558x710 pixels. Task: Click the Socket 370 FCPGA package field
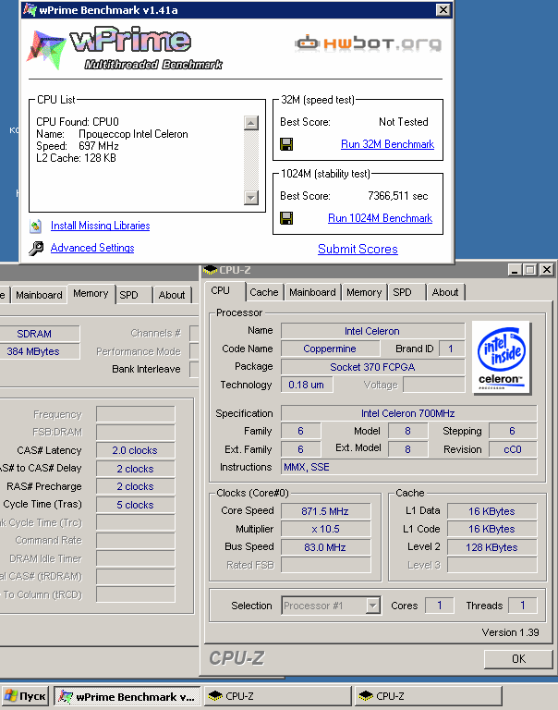(x=372, y=367)
